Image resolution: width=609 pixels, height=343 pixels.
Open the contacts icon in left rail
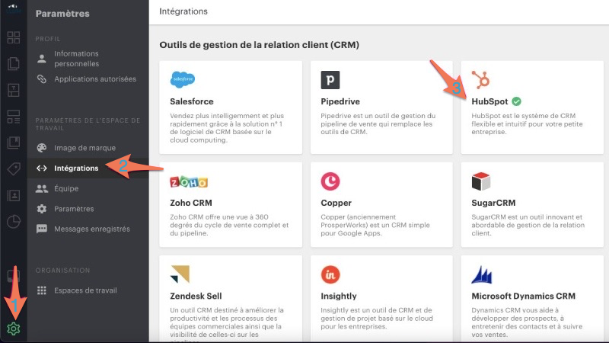13,195
